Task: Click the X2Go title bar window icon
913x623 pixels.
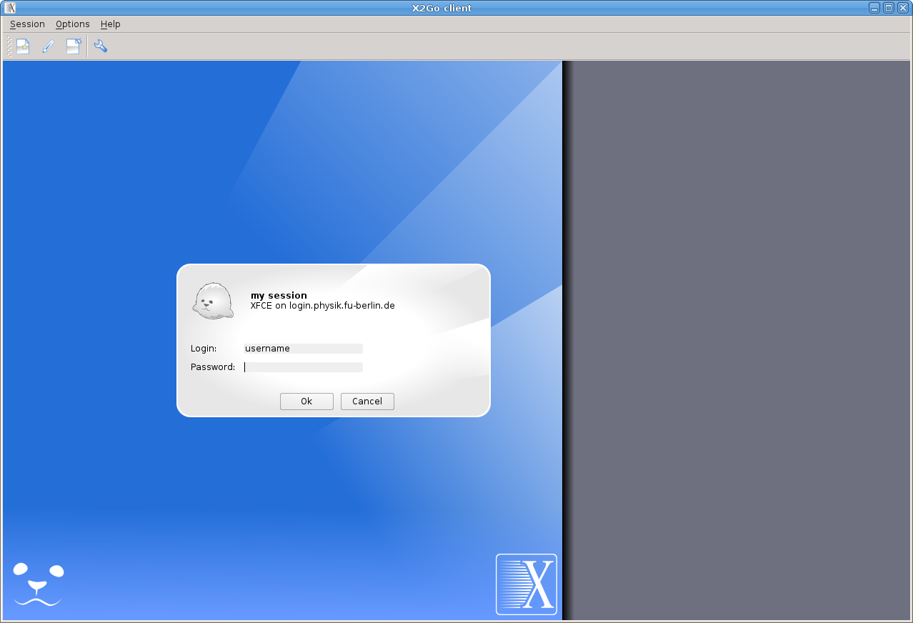Action: (10, 8)
